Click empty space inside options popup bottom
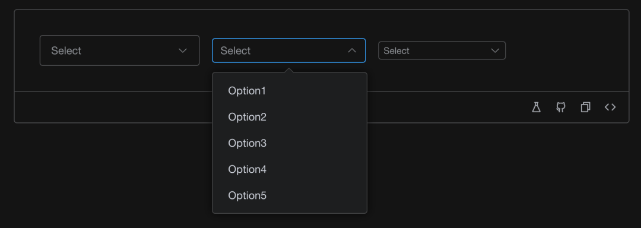The image size is (641, 228). (290, 210)
